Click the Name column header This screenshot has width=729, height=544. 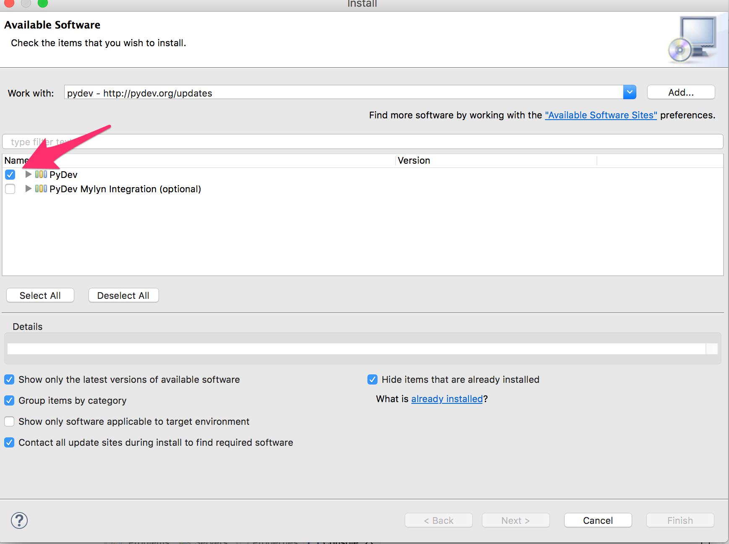[x=199, y=160]
